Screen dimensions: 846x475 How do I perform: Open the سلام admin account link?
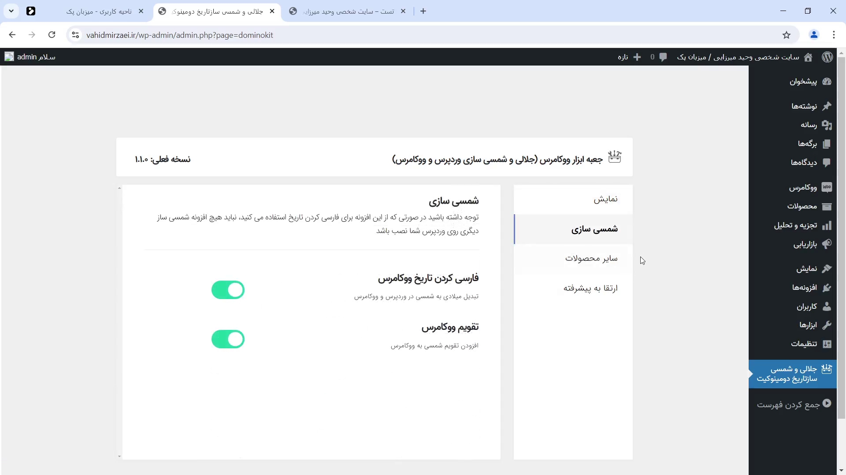(30, 57)
